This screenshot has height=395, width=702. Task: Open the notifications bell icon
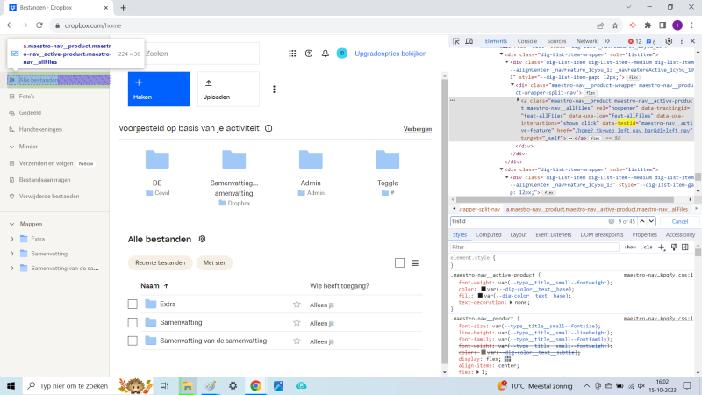click(x=326, y=54)
